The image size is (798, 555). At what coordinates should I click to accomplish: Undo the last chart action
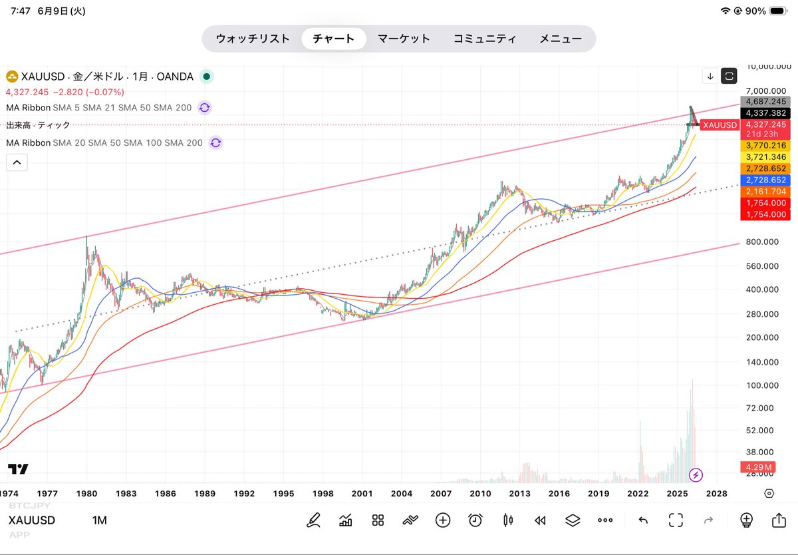pos(643,520)
